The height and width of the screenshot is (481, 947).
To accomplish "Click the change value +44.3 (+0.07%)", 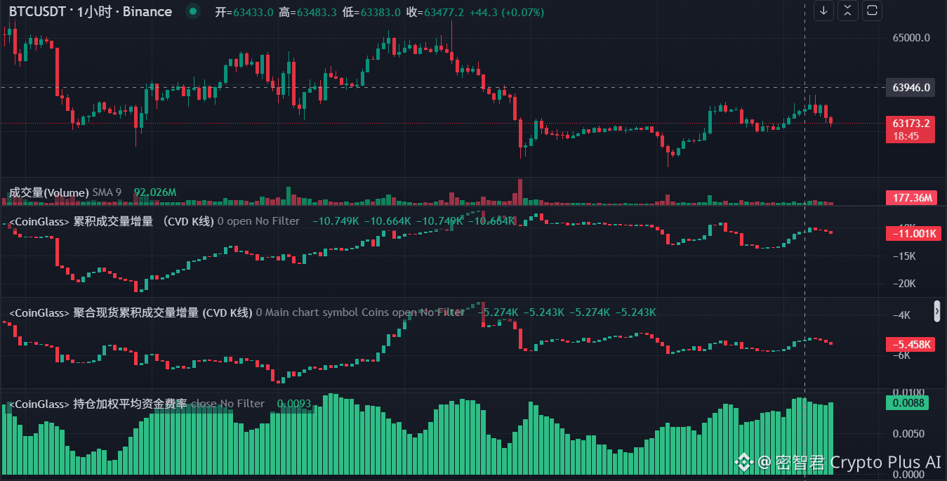I will tap(506, 13).
